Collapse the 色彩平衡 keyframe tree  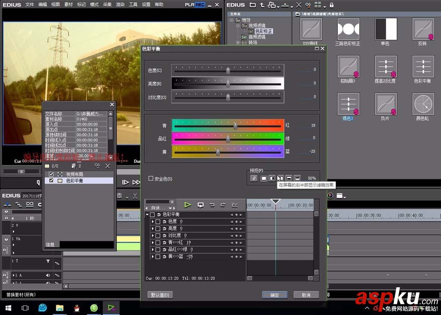coord(147,215)
